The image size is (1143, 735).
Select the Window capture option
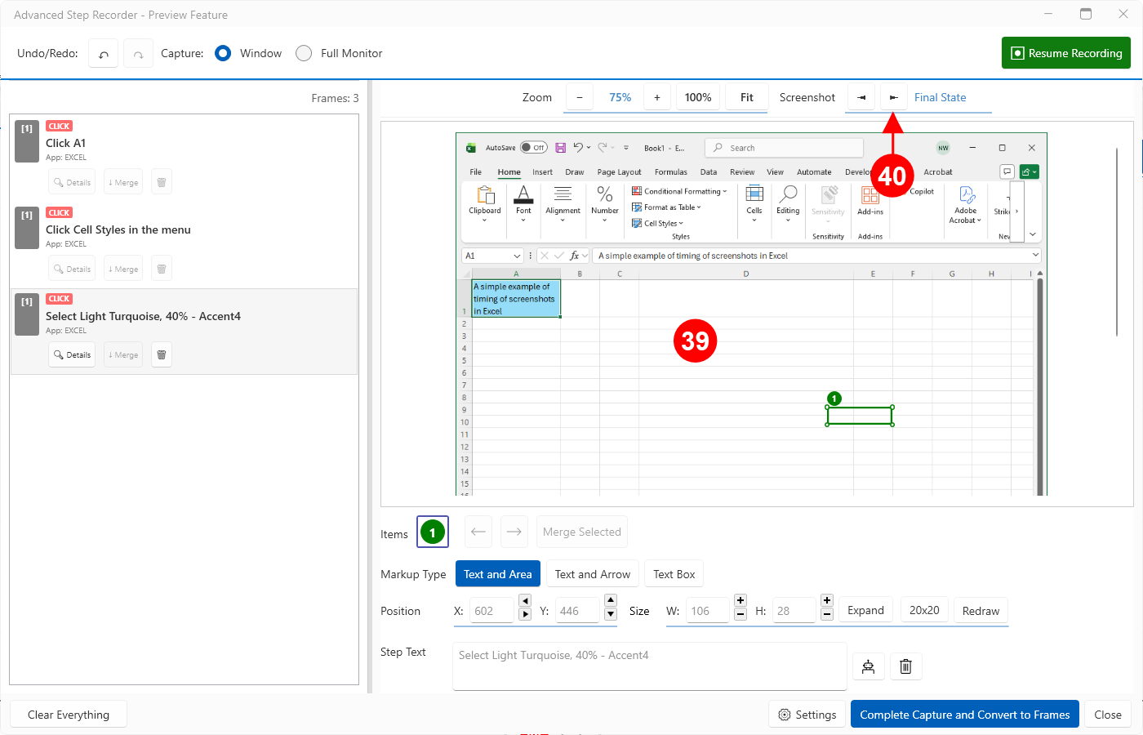pos(223,53)
